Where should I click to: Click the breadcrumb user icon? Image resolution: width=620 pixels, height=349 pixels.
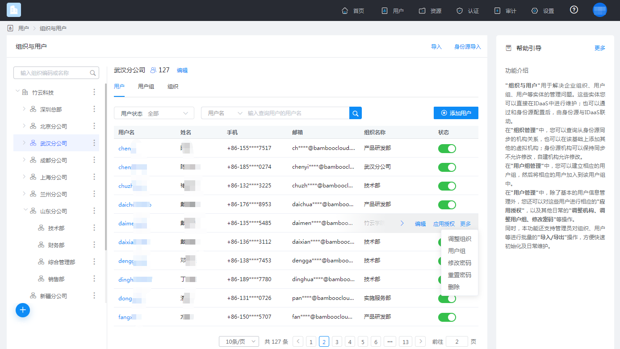[x=10, y=28]
